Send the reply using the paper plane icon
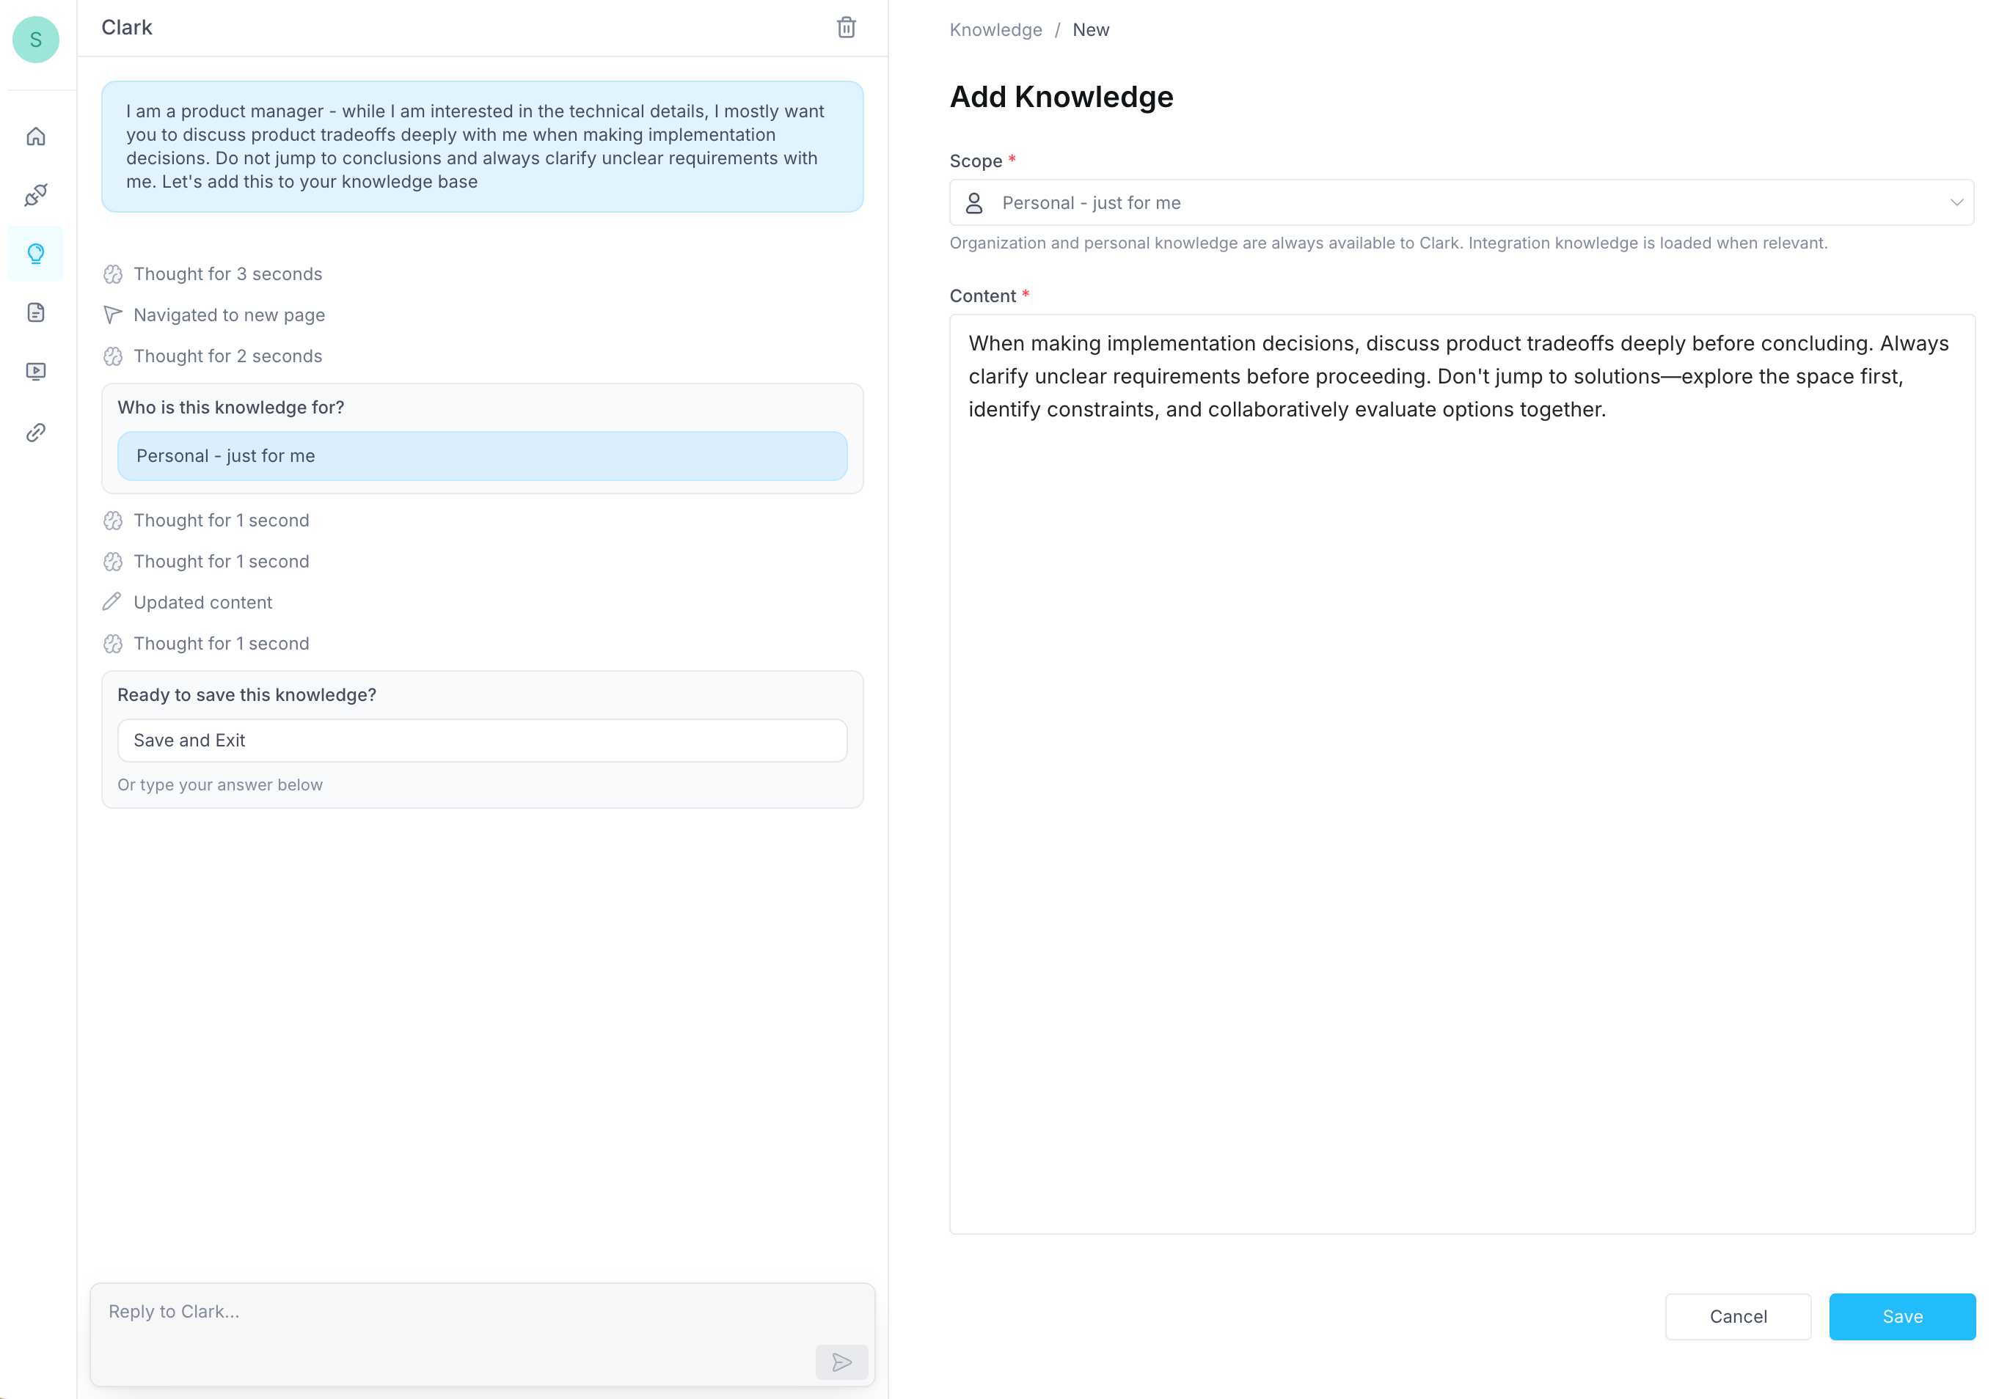Screen dimensions: 2010x1399 [x=841, y=1362]
